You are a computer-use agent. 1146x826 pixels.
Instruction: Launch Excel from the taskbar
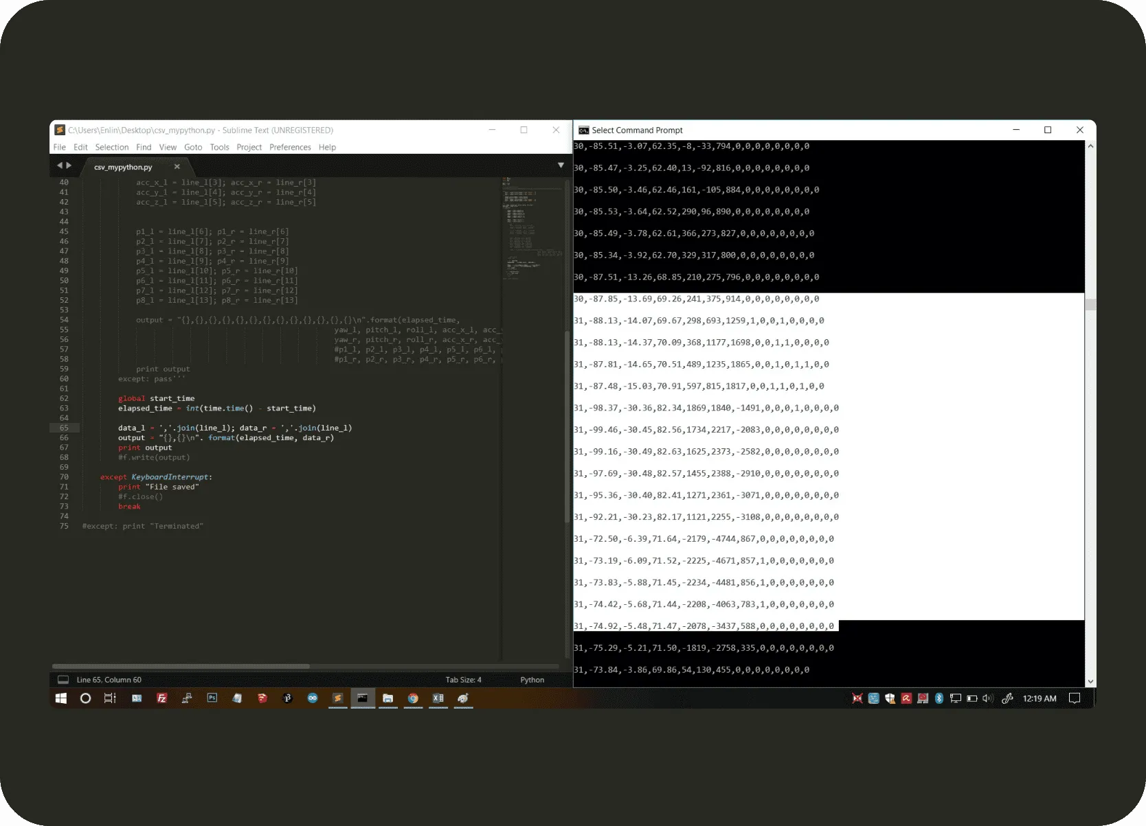click(x=438, y=698)
